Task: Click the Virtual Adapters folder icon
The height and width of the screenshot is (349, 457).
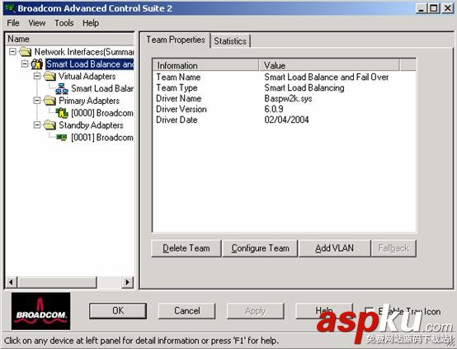Action: coord(49,77)
